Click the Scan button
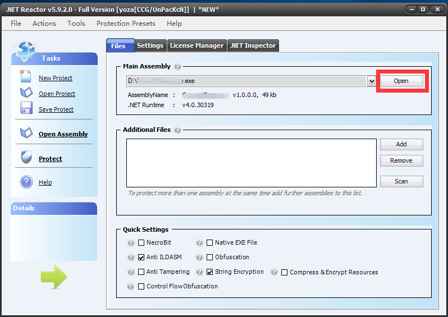Screen dimensions: 448x317 point(401,182)
